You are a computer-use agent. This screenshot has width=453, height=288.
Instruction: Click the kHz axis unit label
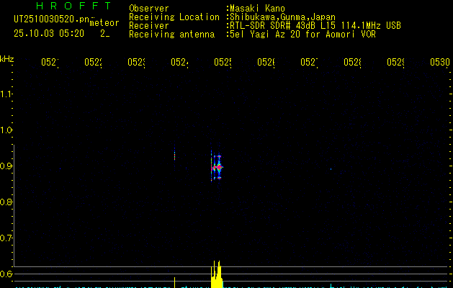[6, 59]
